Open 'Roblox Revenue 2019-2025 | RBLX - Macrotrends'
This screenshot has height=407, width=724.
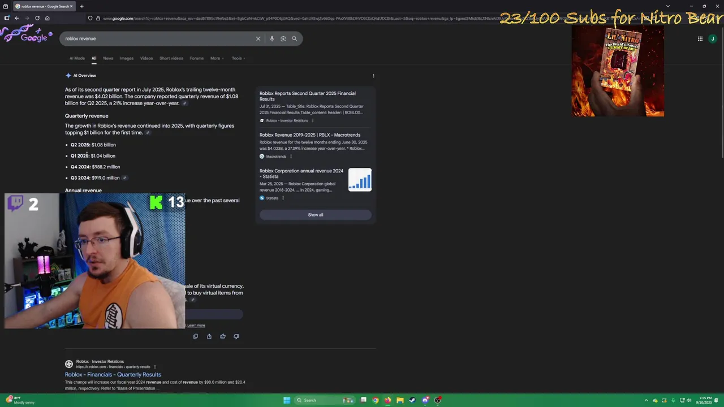point(310,135)
